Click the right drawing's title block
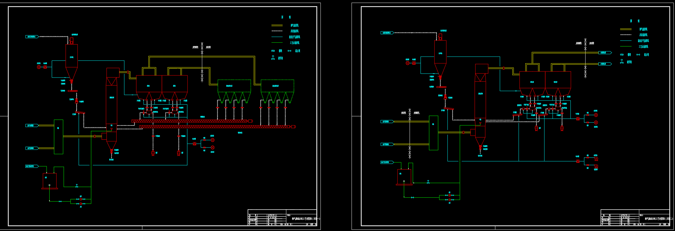 click(635, 218)
